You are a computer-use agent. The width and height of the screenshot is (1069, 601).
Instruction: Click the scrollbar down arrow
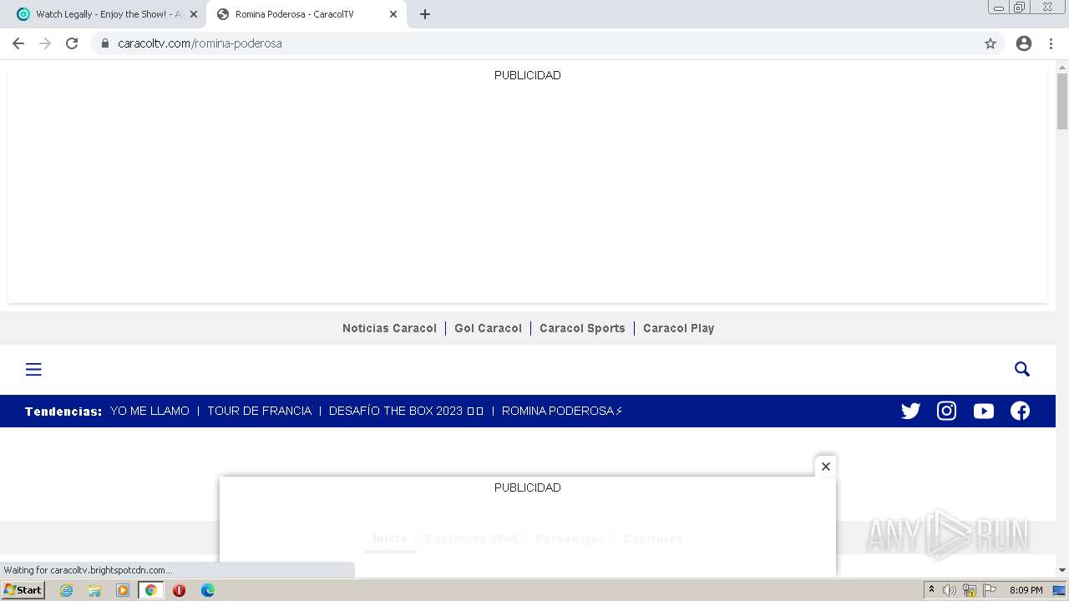[1062, 570]
